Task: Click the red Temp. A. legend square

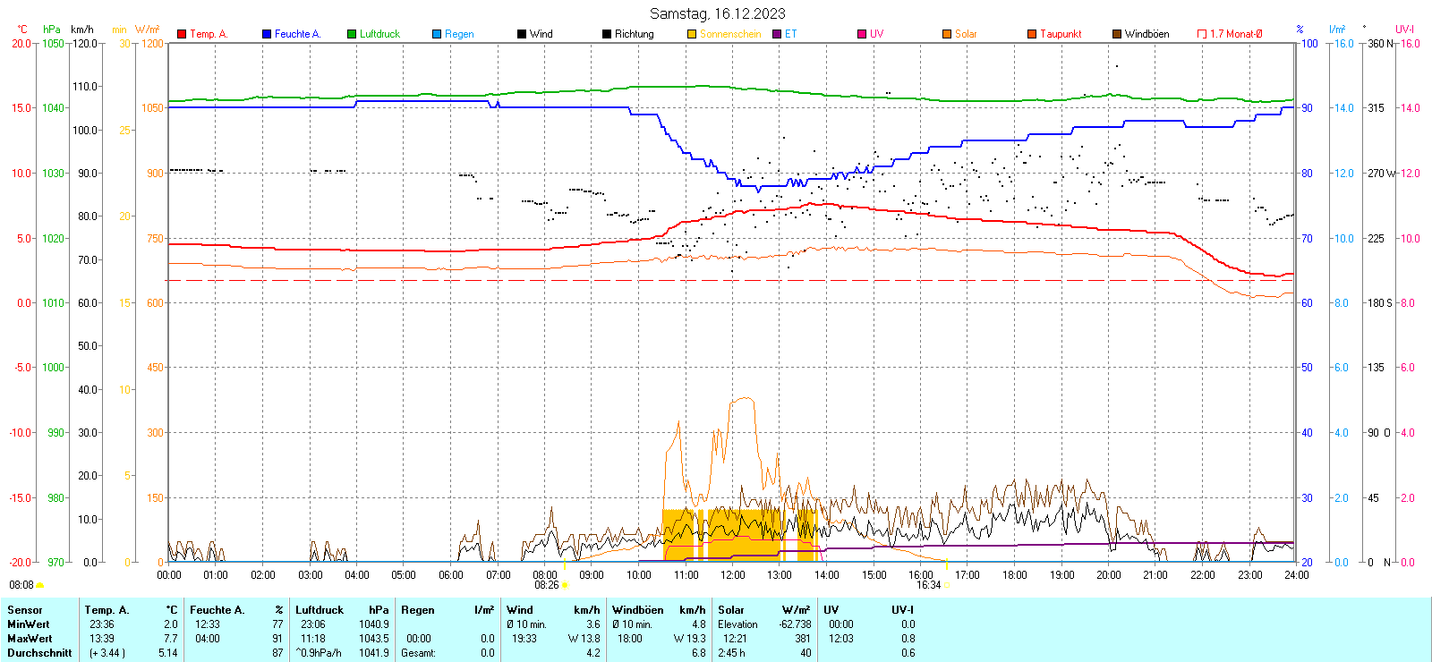Action: coord(182,34)
